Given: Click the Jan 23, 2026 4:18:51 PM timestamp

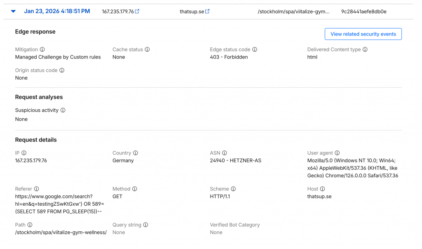Looking at the screenshot, I should [57, 12].
